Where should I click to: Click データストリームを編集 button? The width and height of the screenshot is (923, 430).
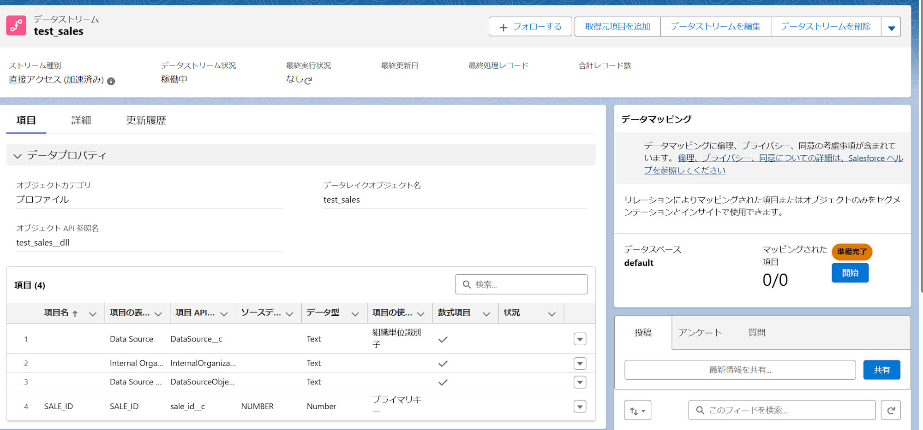tap(715, 27)
